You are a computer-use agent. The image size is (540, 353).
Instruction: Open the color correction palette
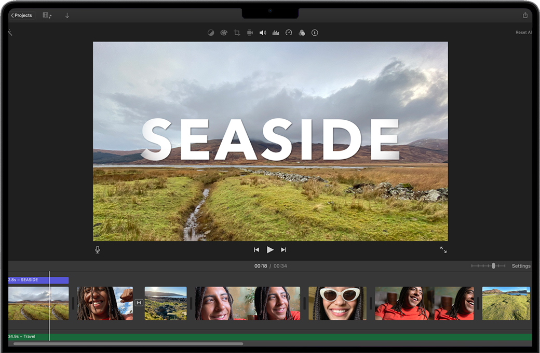224,33
